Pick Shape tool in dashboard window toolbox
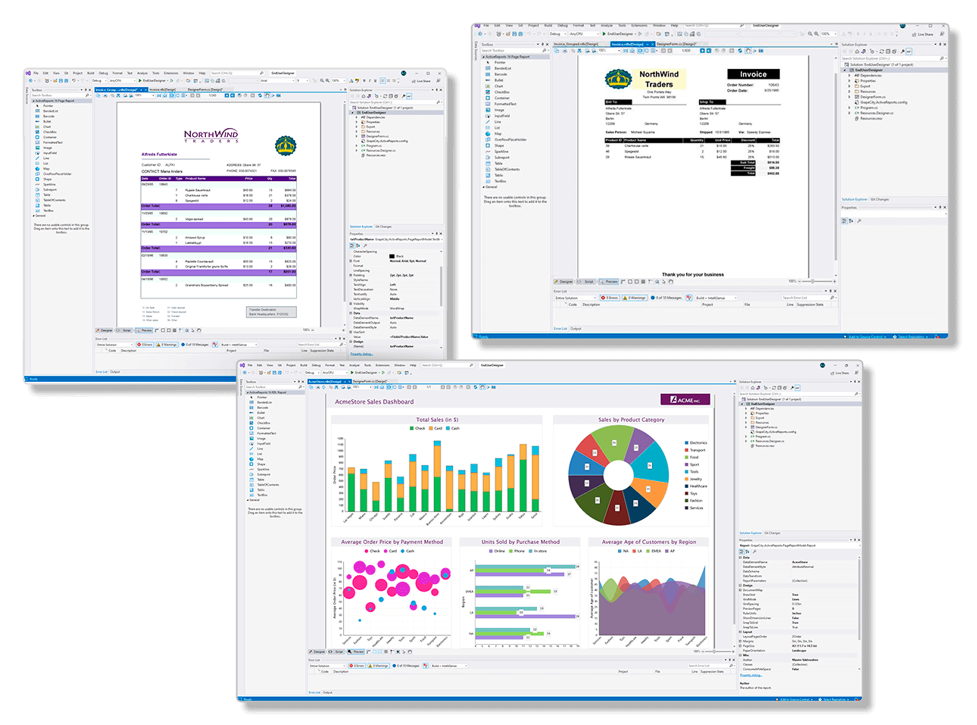 point(261,464)
